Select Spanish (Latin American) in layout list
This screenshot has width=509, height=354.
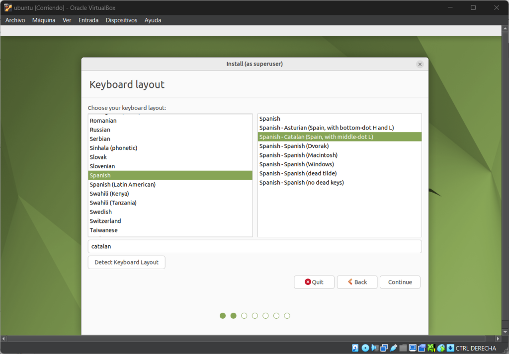123,184
